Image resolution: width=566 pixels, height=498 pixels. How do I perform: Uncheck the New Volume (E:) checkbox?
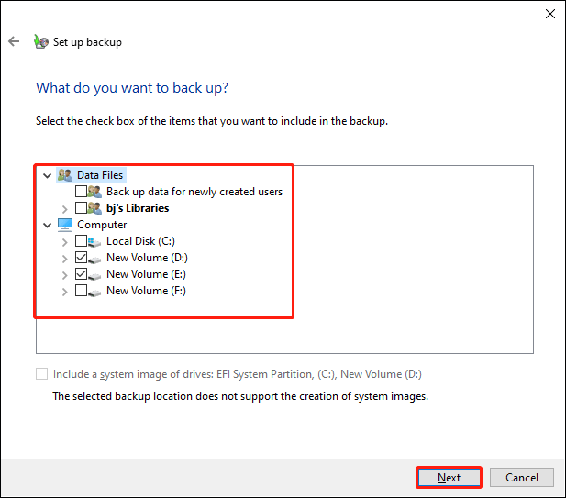pos(81,274)
